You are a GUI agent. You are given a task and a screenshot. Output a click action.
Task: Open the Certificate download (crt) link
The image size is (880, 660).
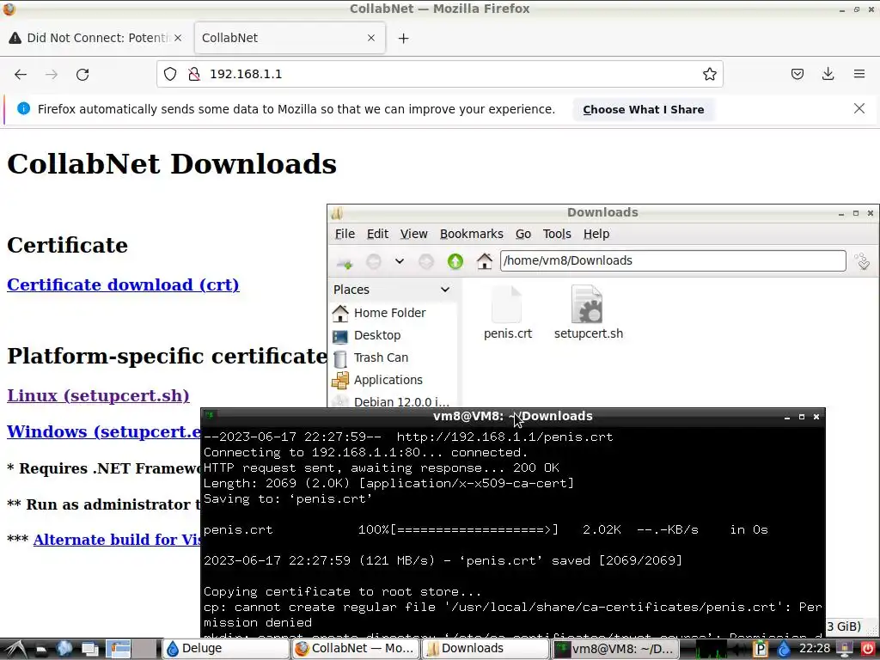[123, 284]
